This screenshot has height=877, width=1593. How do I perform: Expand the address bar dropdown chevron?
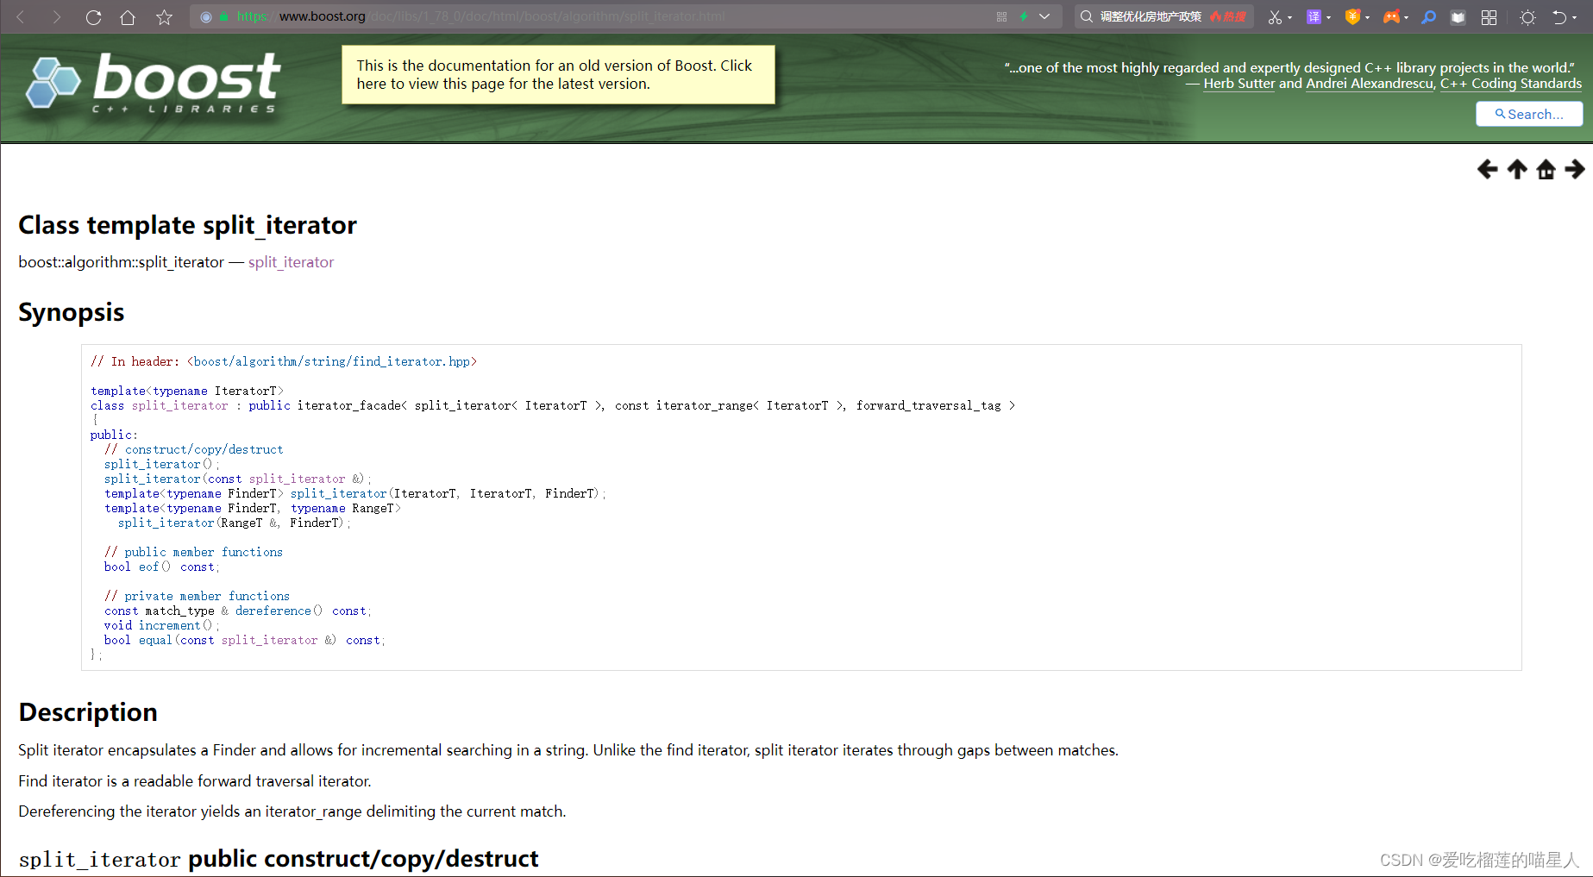(1044, 16)
